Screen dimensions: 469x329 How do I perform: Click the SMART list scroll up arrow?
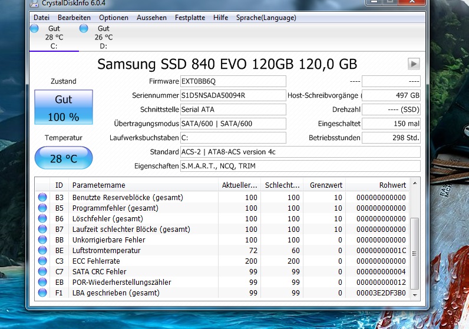pyautogui.click(x=415, y=183)
